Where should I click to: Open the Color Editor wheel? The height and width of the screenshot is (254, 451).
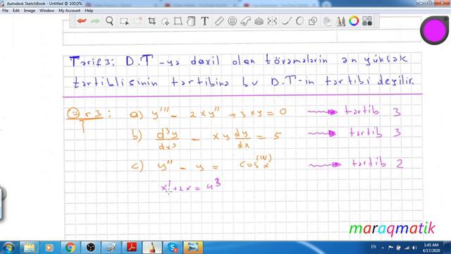click(x=354, y=21)
